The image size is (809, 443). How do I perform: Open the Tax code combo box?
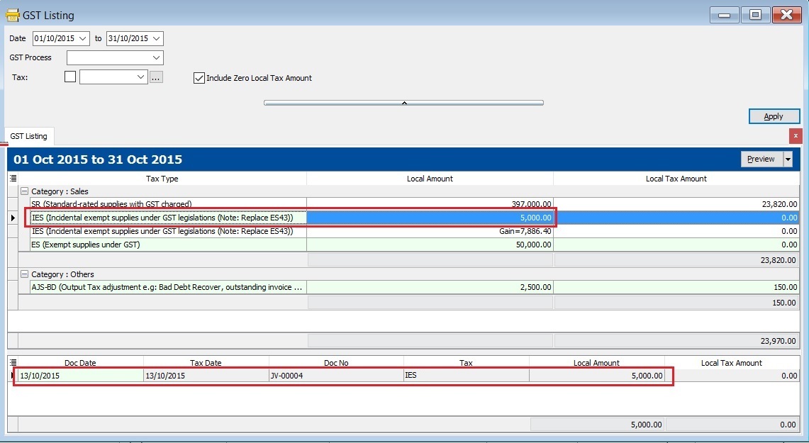click(142, 76)
